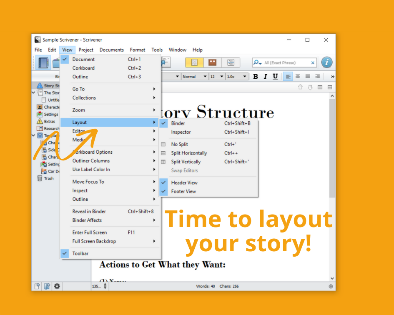
Task: Switch to outliner view mode icon
Action: pos(231,62)
